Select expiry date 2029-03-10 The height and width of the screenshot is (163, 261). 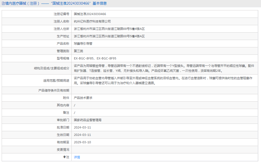(82, 142)
